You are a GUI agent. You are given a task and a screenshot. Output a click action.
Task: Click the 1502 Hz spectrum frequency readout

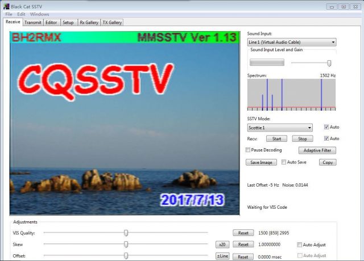coord(328,75)
